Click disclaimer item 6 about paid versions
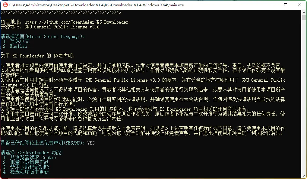The image size is (307, 179). coord(125,109)
